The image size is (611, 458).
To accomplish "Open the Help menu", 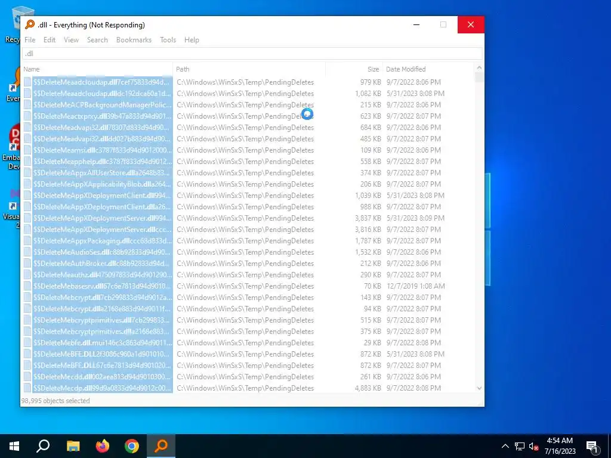I will [x=192, y=40].
